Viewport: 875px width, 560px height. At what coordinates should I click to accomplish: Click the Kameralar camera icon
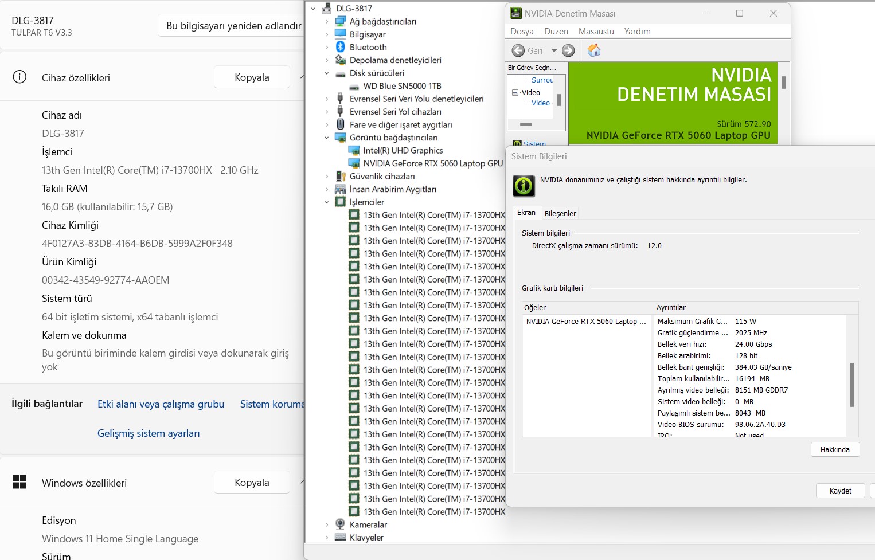[341, 524]
